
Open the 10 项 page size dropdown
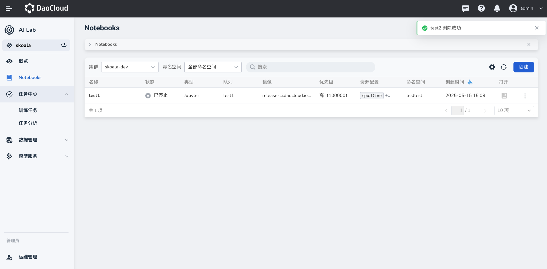click(x=514, y=110)
